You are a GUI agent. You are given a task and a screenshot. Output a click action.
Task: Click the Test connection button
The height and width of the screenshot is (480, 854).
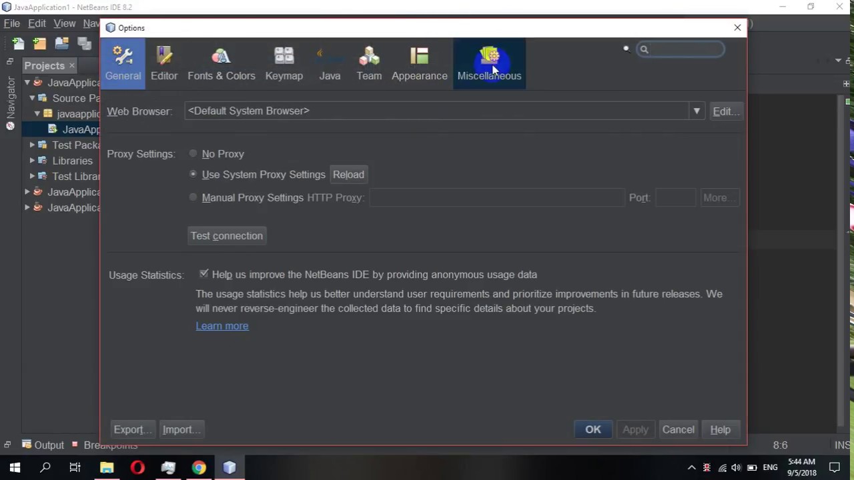pos(227,236)
